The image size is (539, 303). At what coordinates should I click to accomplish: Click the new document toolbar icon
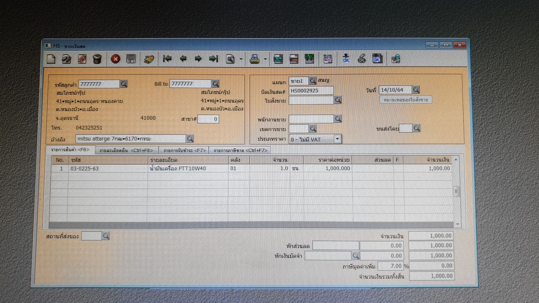(51, 59)
